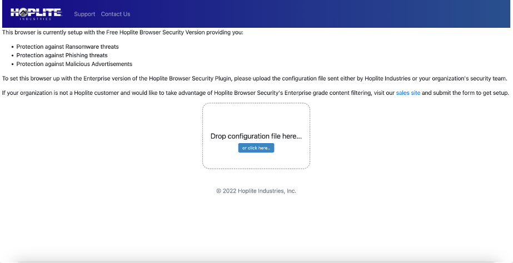The image size is (513, 263).
Task: Click the Hoplite Industries logo
Action: pos(36,14)
